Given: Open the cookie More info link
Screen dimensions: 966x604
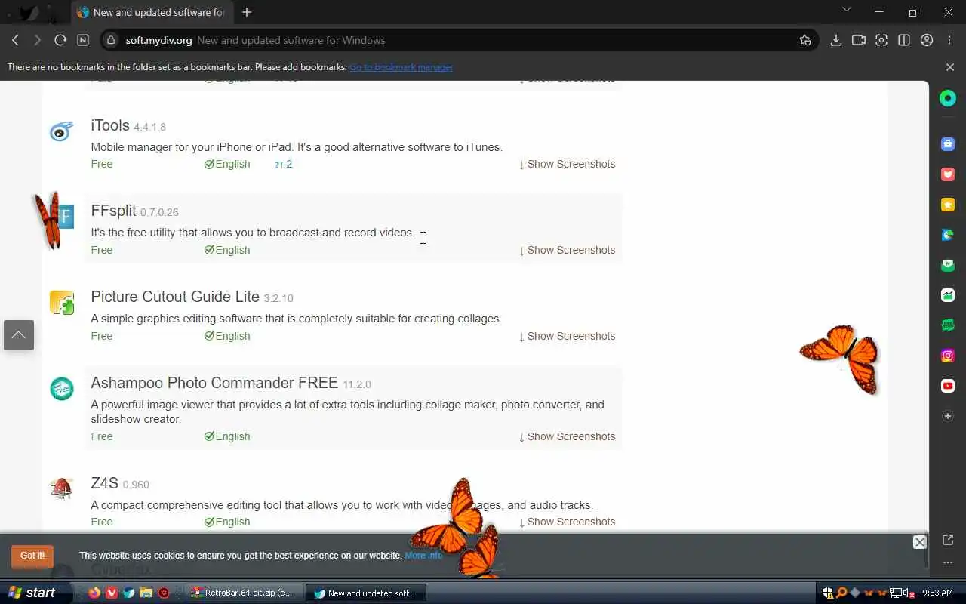Looking at the screenshot, I should tap(423, 556).
